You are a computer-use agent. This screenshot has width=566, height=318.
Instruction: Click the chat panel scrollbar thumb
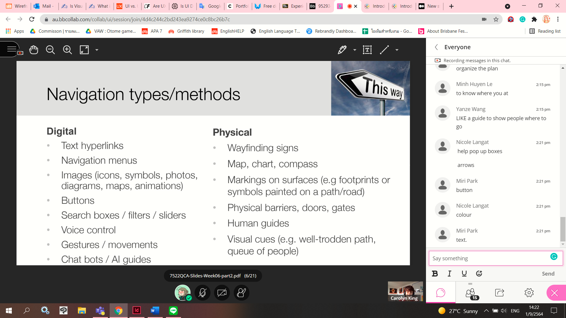click(563, 229)
